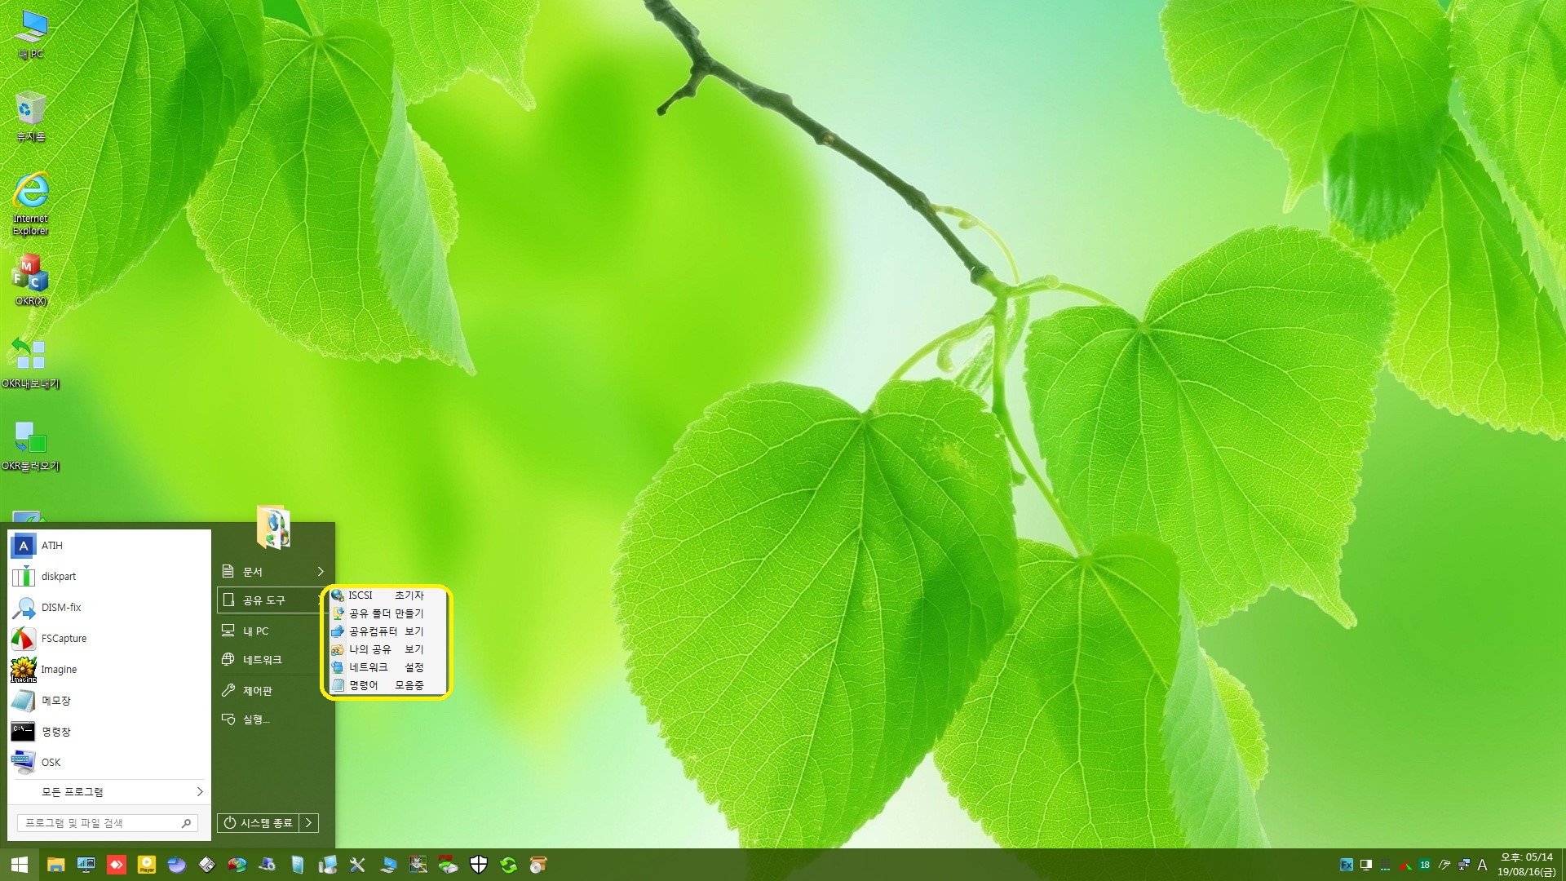Open the red-green drive taskbar icon
This screenshot has height=881, width=1566.
click(x=448, y=865)
